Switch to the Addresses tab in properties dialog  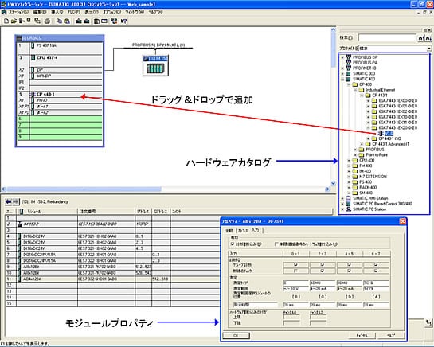242,231
